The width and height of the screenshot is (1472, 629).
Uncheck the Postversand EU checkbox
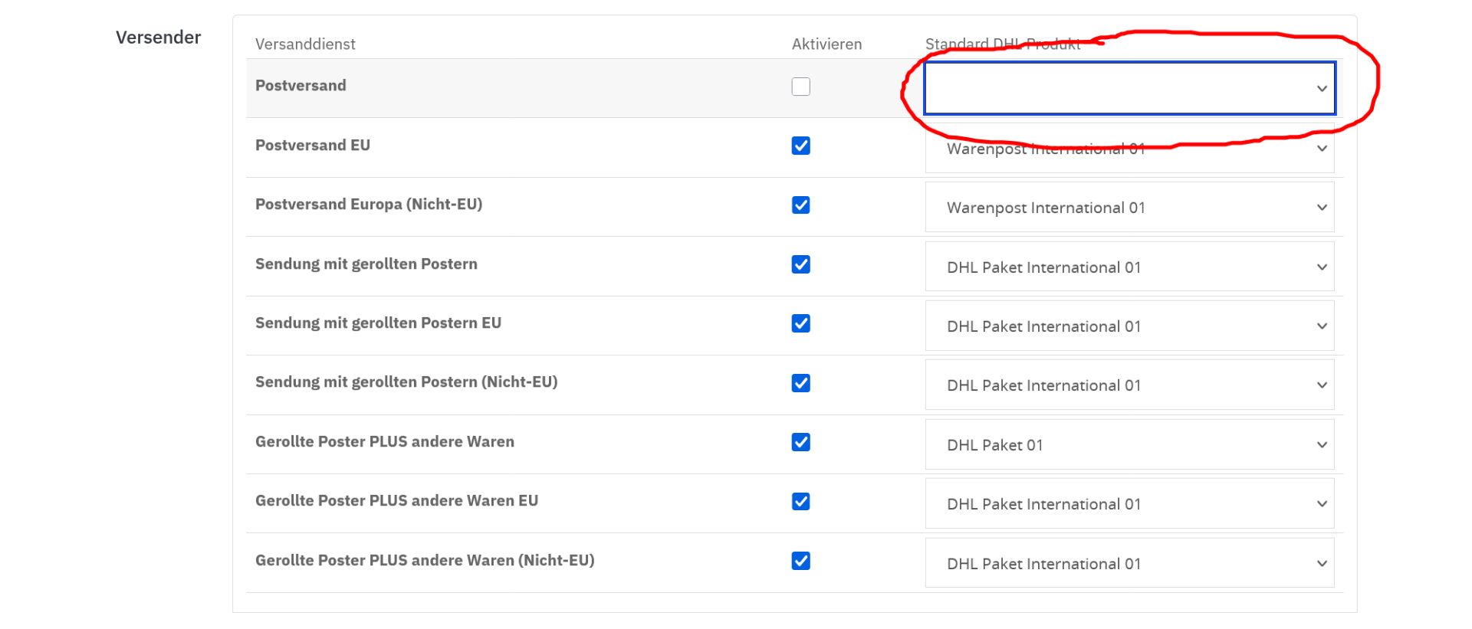point(800,146)
